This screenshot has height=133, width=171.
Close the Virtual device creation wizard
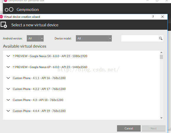pos(162,17)
